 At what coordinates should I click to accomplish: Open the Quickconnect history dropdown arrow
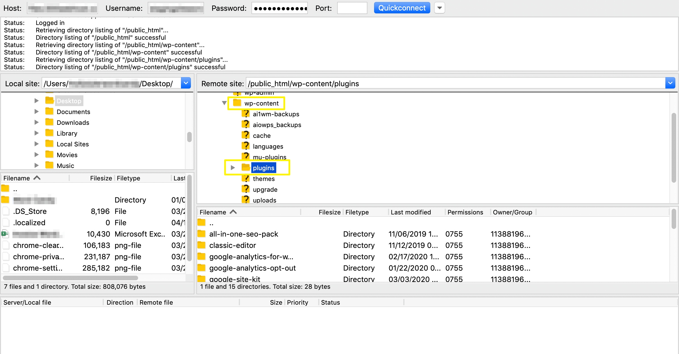(x=439, y=8)
